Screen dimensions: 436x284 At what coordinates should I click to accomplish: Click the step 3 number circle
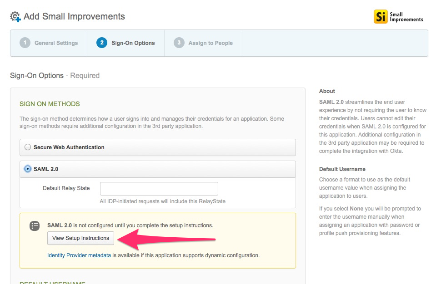tap(179, 43)
